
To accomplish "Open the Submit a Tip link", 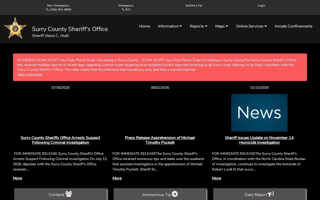I will pos(194,5).
